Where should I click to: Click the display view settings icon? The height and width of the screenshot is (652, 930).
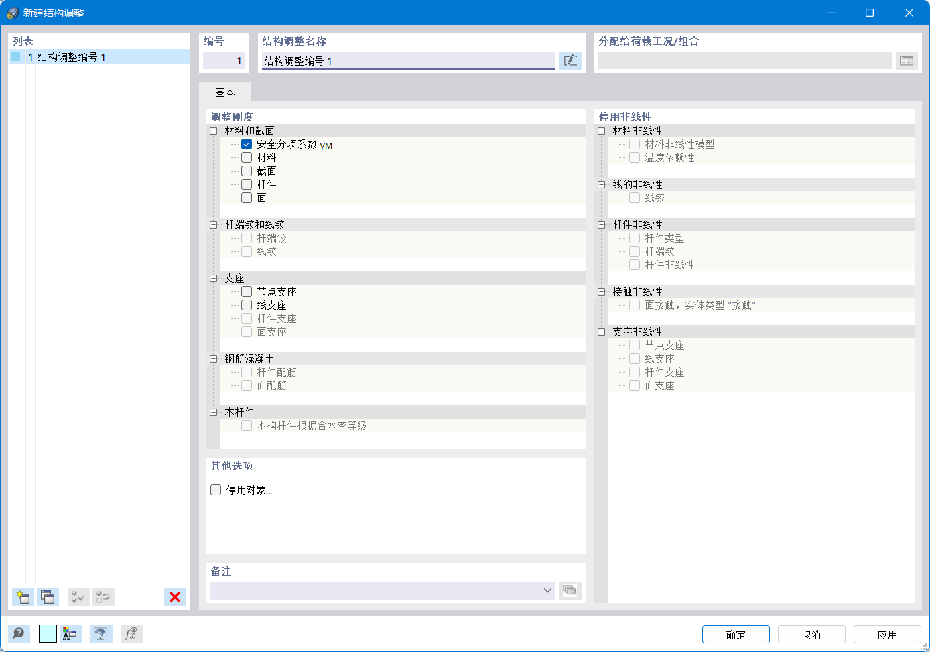click(101, 633)
